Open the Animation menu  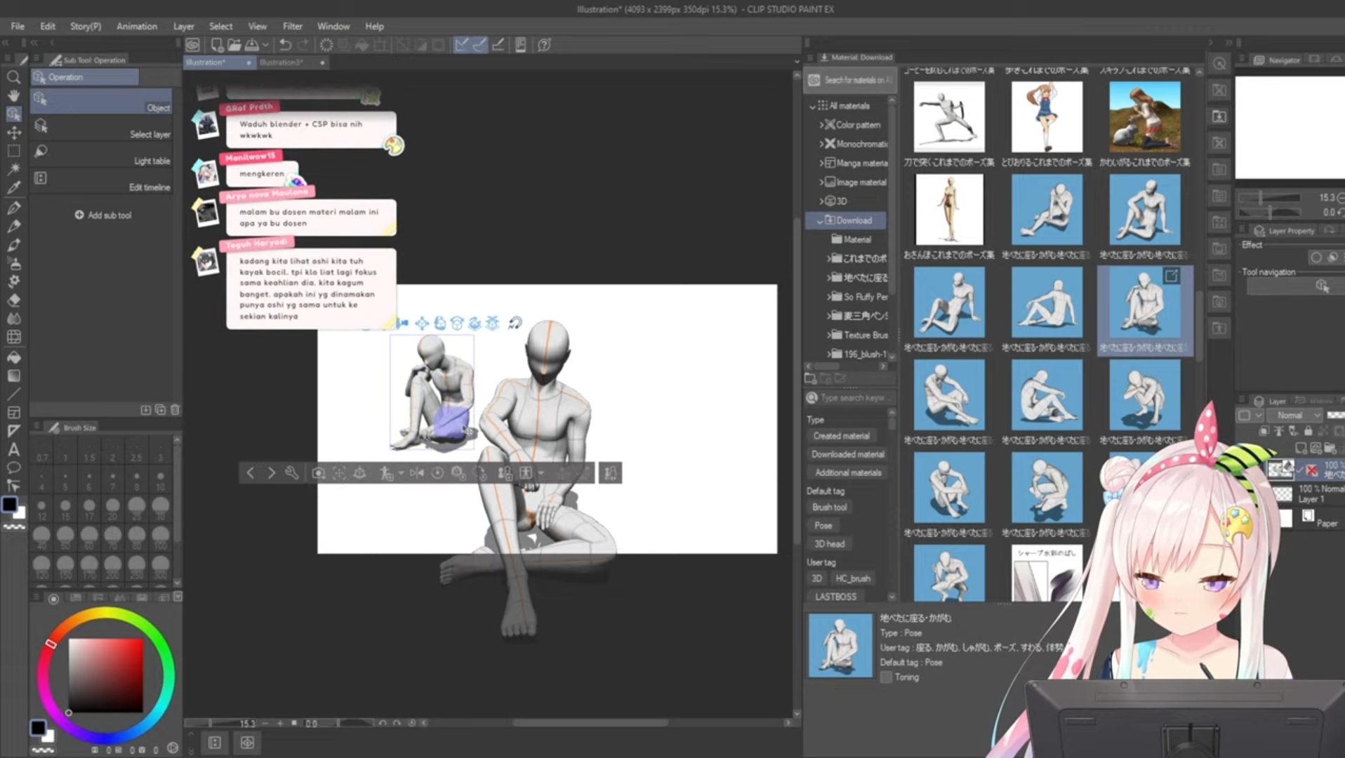(136, 26)
